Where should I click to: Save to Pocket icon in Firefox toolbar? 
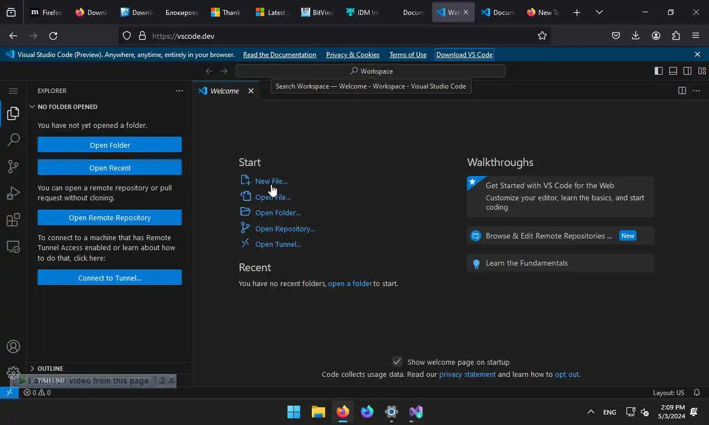(x=616, y=36)
